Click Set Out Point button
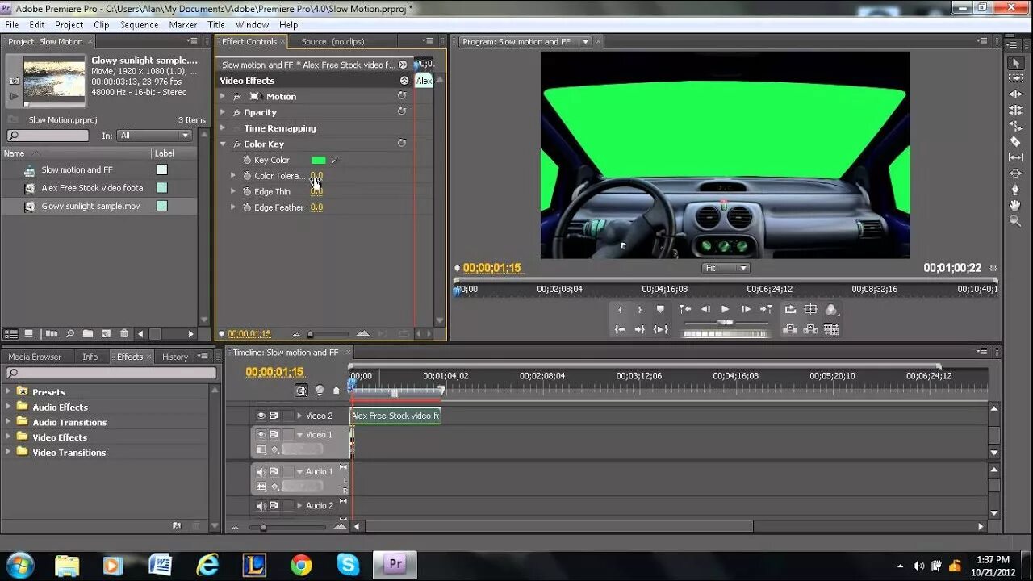 tap(640, 309)
